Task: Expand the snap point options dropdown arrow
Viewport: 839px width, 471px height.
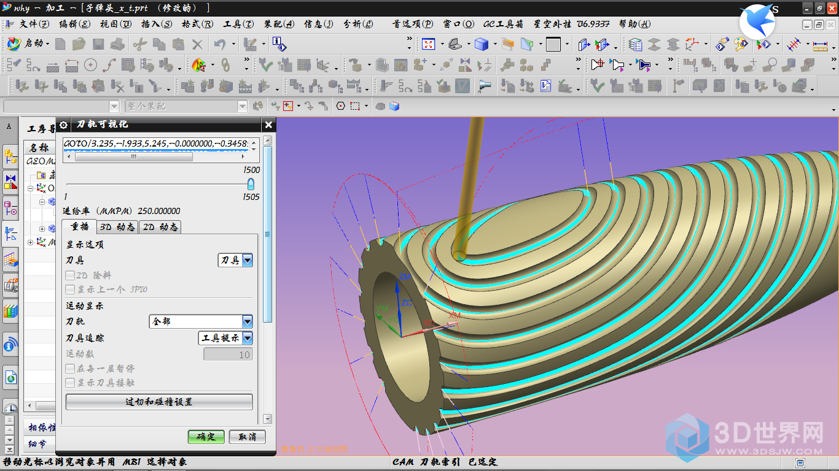Action: click(299, 106)
